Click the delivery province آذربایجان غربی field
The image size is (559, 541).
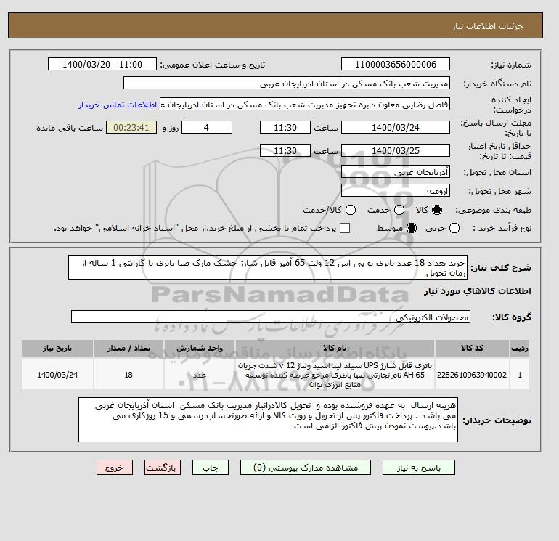pyautogui.click(x=396, y=172)
